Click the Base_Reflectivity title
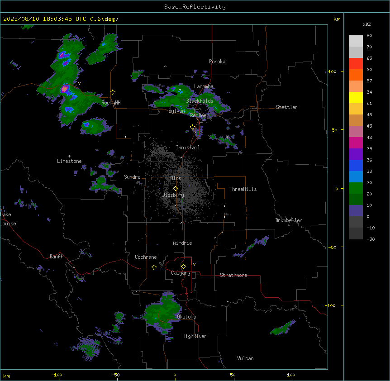Image resolution: width=390 pixels, height=381 pixels. [195, 7]
